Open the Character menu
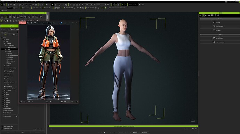 tap(12, 2)
